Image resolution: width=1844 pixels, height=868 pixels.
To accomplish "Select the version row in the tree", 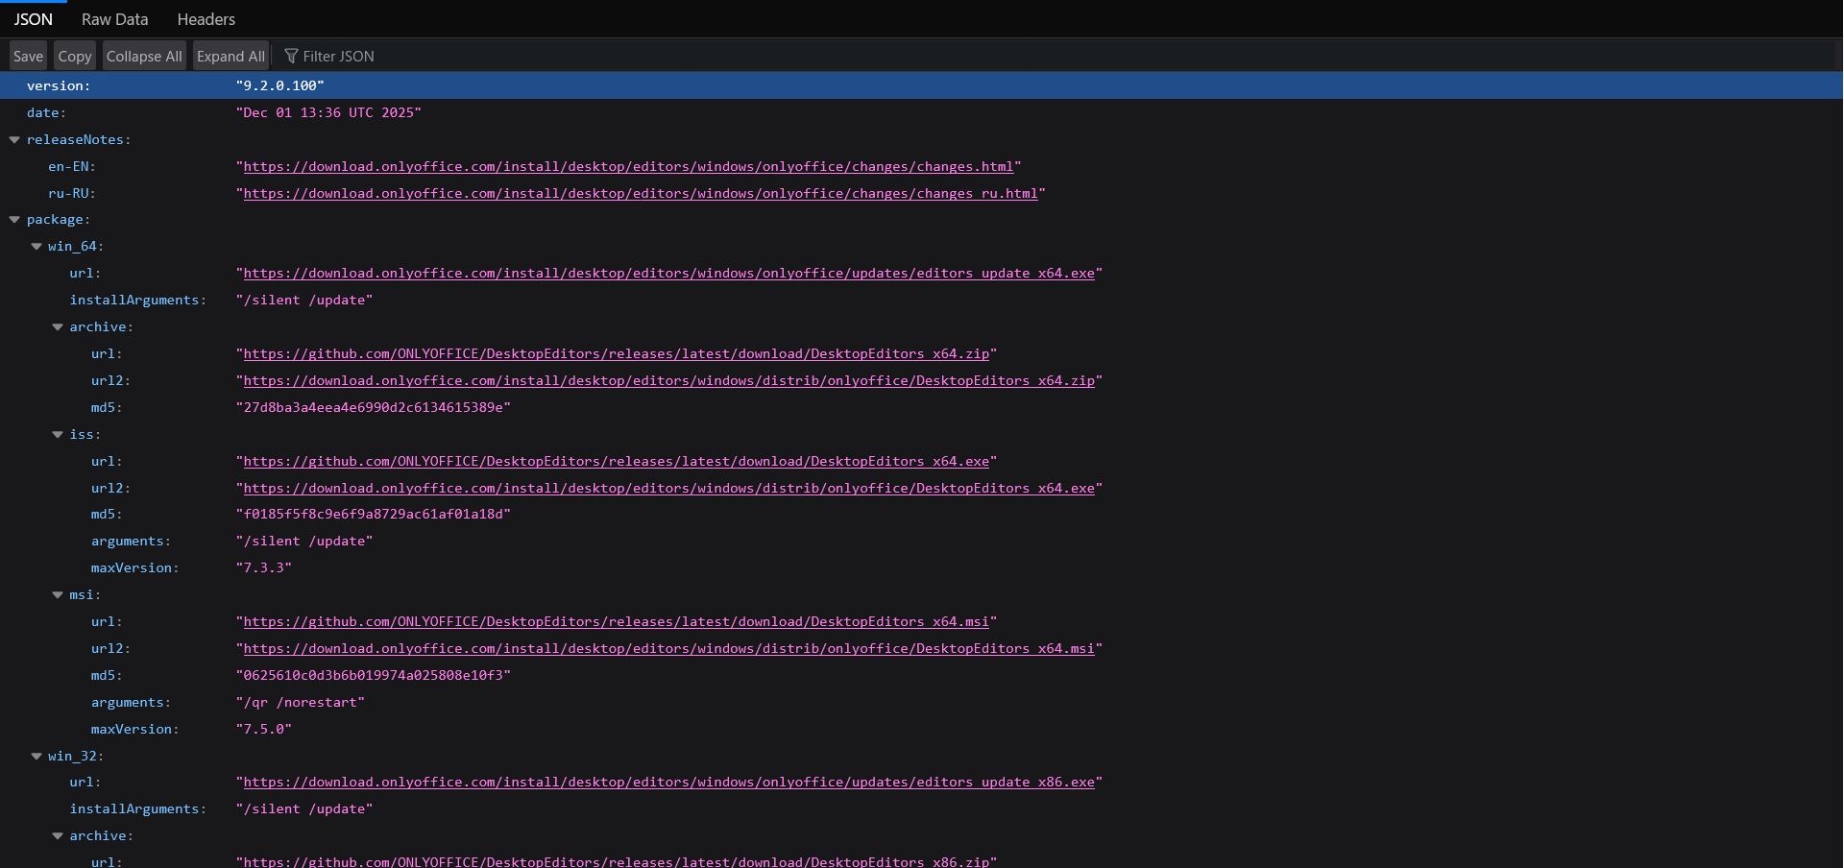I will (58, 85).
